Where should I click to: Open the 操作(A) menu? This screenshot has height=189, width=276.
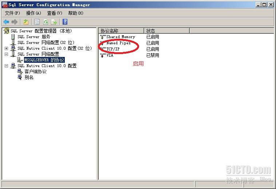[33, 13]
